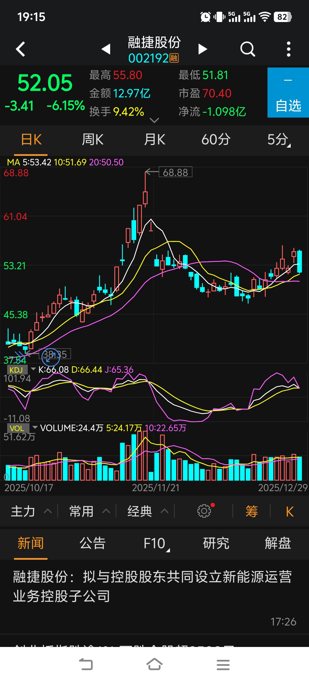
Task: Tap the stock name 融捷股份
Action: (x=154, y=42)
